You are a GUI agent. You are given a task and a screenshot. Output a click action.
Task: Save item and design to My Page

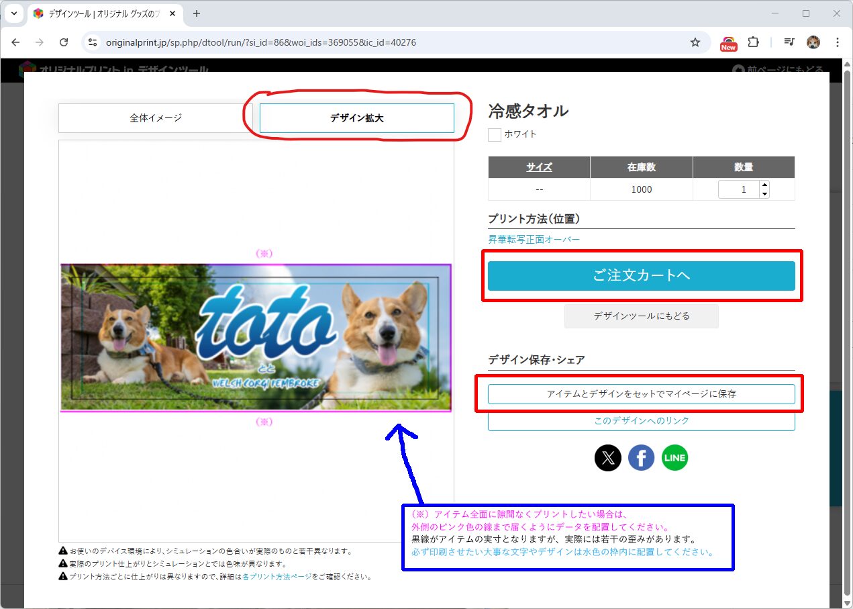coord(641,394)
